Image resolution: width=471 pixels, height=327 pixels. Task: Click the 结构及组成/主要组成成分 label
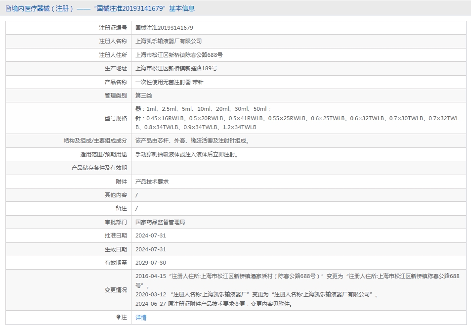click(x=95, y=140)
